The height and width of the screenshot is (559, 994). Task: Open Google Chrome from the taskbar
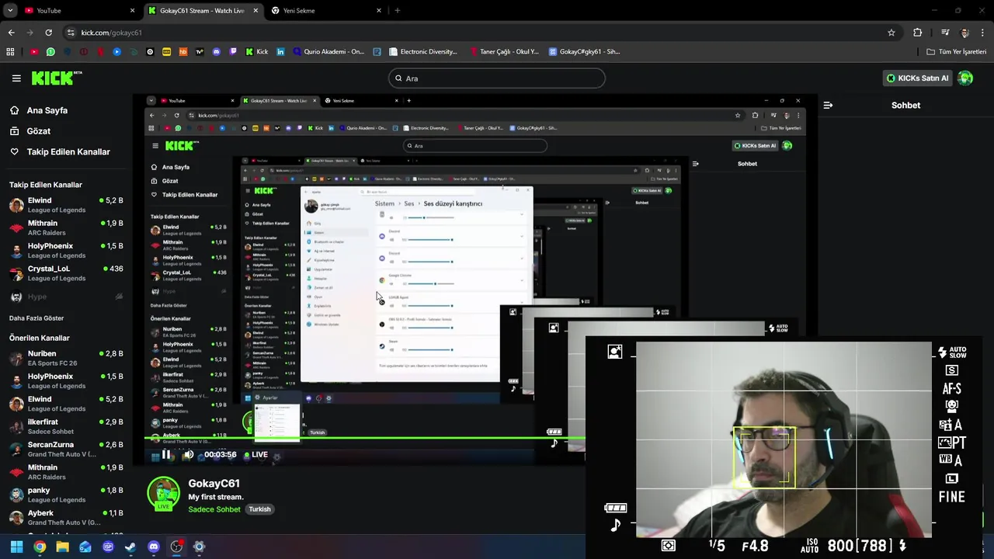[x=40, y=547]
